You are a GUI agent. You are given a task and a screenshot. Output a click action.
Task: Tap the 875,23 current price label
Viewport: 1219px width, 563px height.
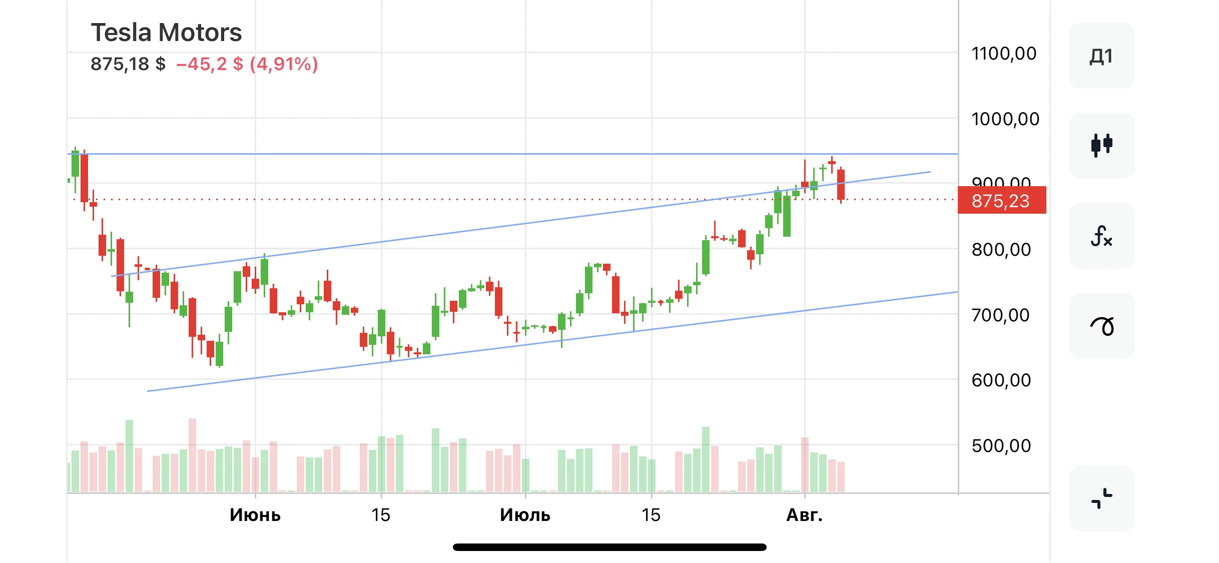click(x=1001, y=200)
